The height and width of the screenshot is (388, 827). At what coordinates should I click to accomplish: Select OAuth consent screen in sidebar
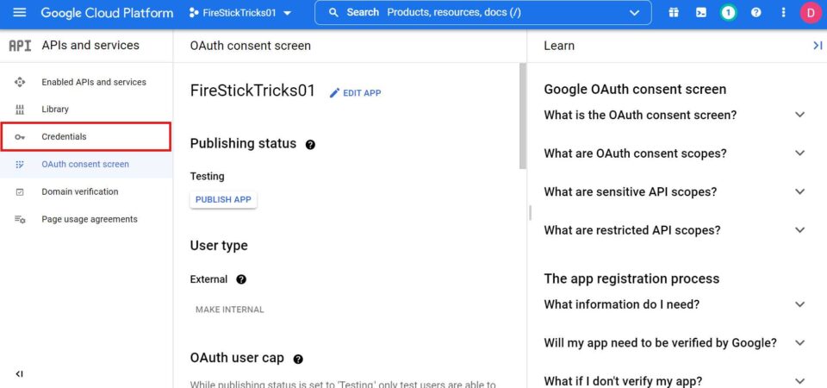pos(86,164)
